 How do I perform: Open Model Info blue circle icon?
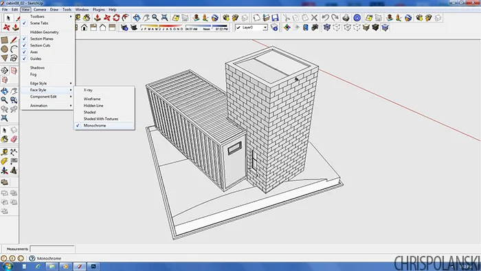tap(357, 18)
